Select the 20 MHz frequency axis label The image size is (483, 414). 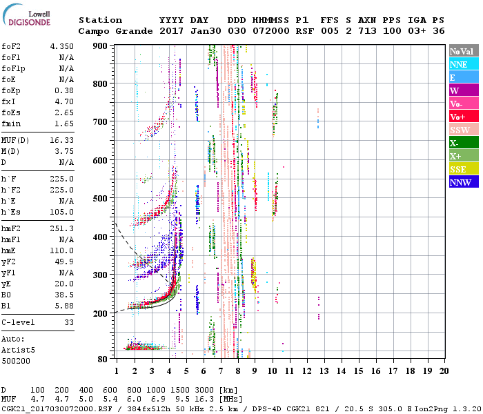[x=444, y=371]
